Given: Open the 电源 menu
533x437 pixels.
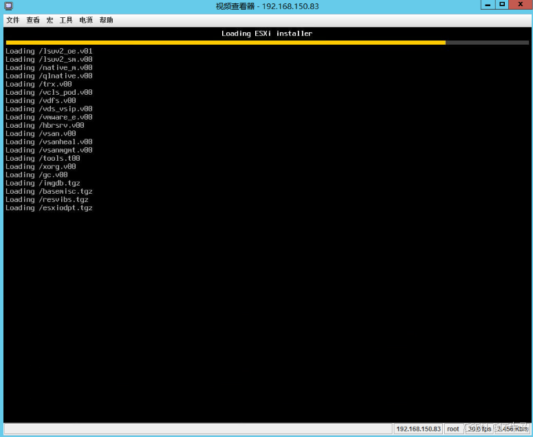Looking at the screenshot, I should 86,20.
